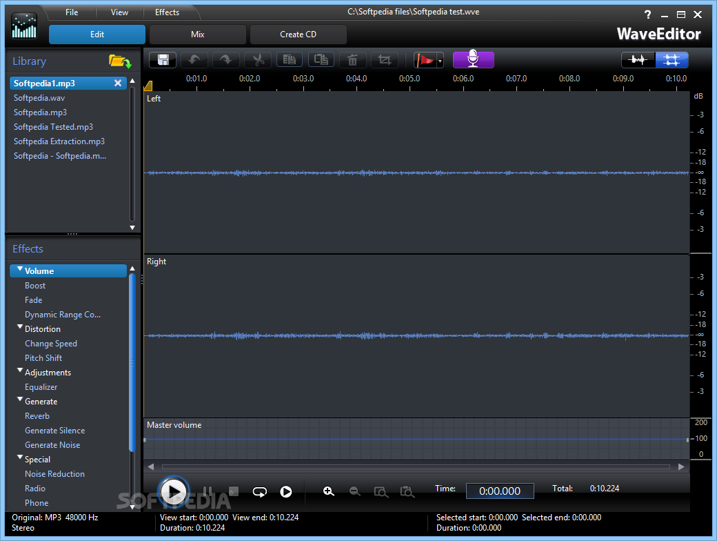The image size is (717, 541).
Task: Click the timeline scroll right arrow
Action: coord(681,467)
